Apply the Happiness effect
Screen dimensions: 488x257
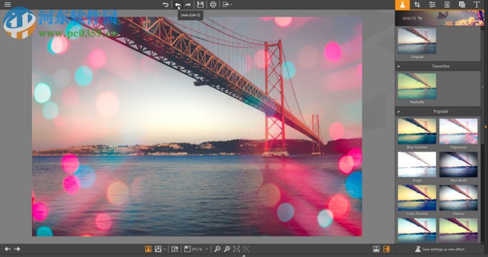(x=458, y=131)
